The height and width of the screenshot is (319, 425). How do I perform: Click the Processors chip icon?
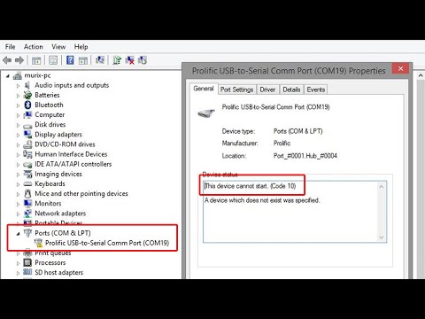(27, 262)
